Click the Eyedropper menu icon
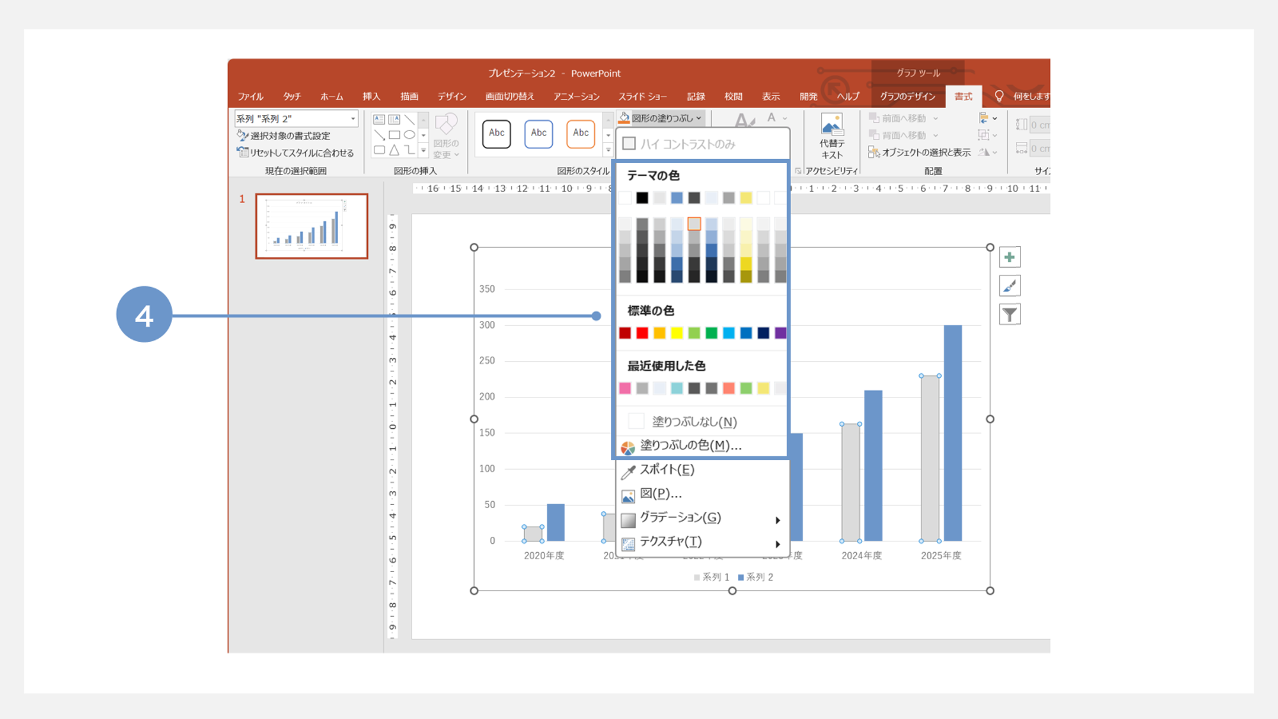Viewport: 1278px width, 719px height. pyautogui.click(x=628, y=471)
